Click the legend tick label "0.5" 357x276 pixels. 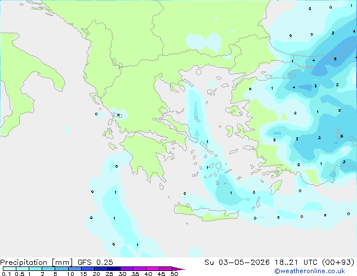19,274
